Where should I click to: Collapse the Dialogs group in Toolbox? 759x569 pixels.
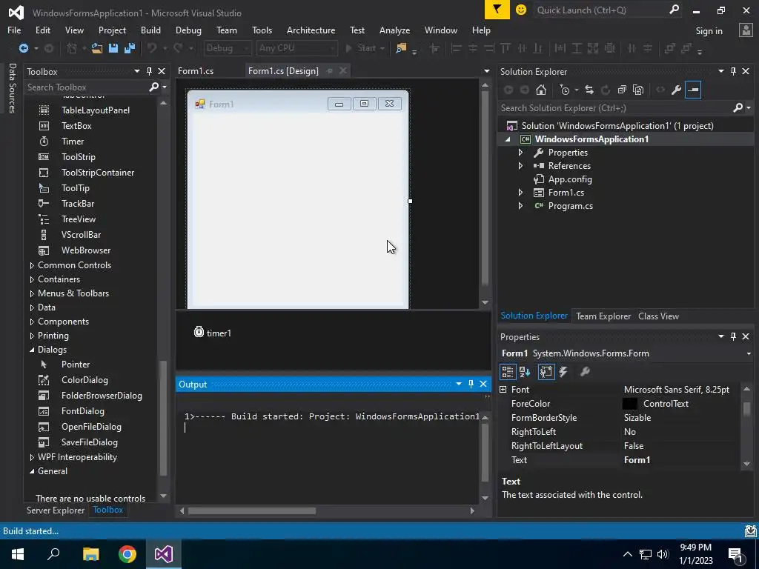[x=32, y=350]
